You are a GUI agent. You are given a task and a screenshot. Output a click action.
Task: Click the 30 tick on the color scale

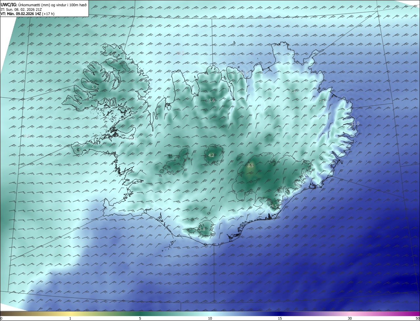click(350, 318)
